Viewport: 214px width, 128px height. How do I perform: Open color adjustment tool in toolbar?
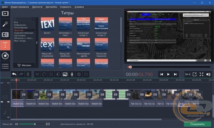coord(58,75)
